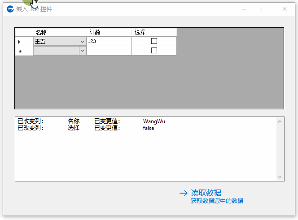Click the false value in log
This screenshot has width=298, height=220.
coord(149,128)
